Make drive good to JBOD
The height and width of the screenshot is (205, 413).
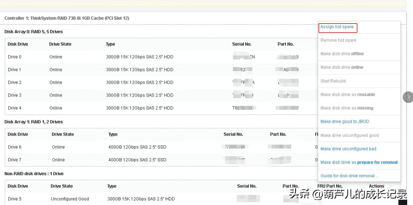click(345, 121)
